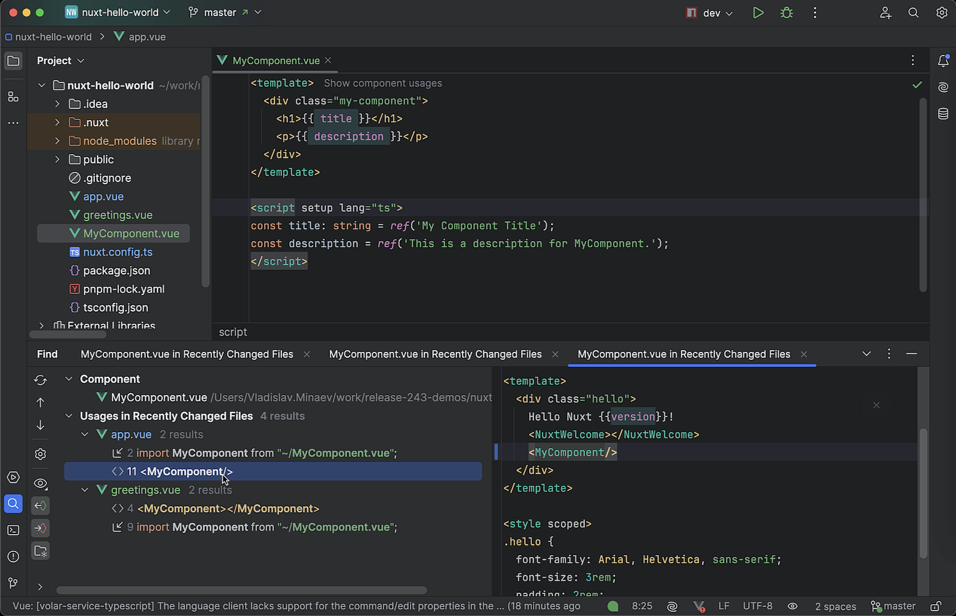The width and height of the screenshot is (956, 616).
Task: Change 2 spaces indent setting
Action: (x=835, y=606)
